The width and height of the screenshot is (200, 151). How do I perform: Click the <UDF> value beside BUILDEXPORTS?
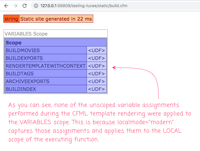(96, 58)
